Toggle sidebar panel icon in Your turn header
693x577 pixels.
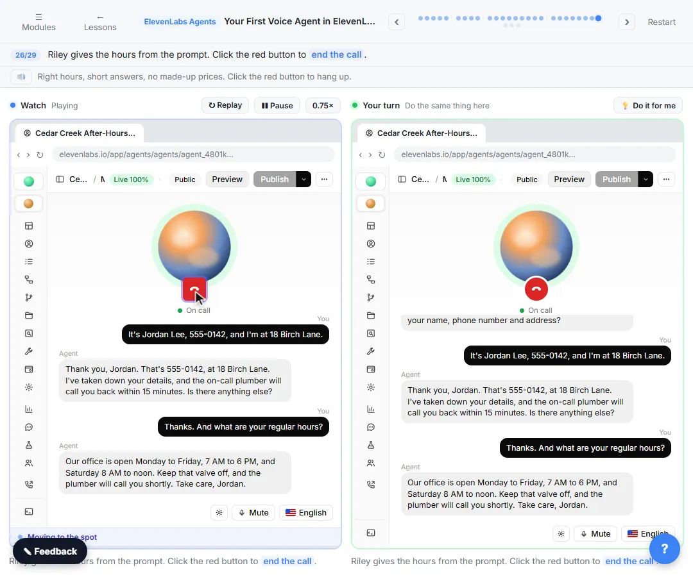pos(402,180)
